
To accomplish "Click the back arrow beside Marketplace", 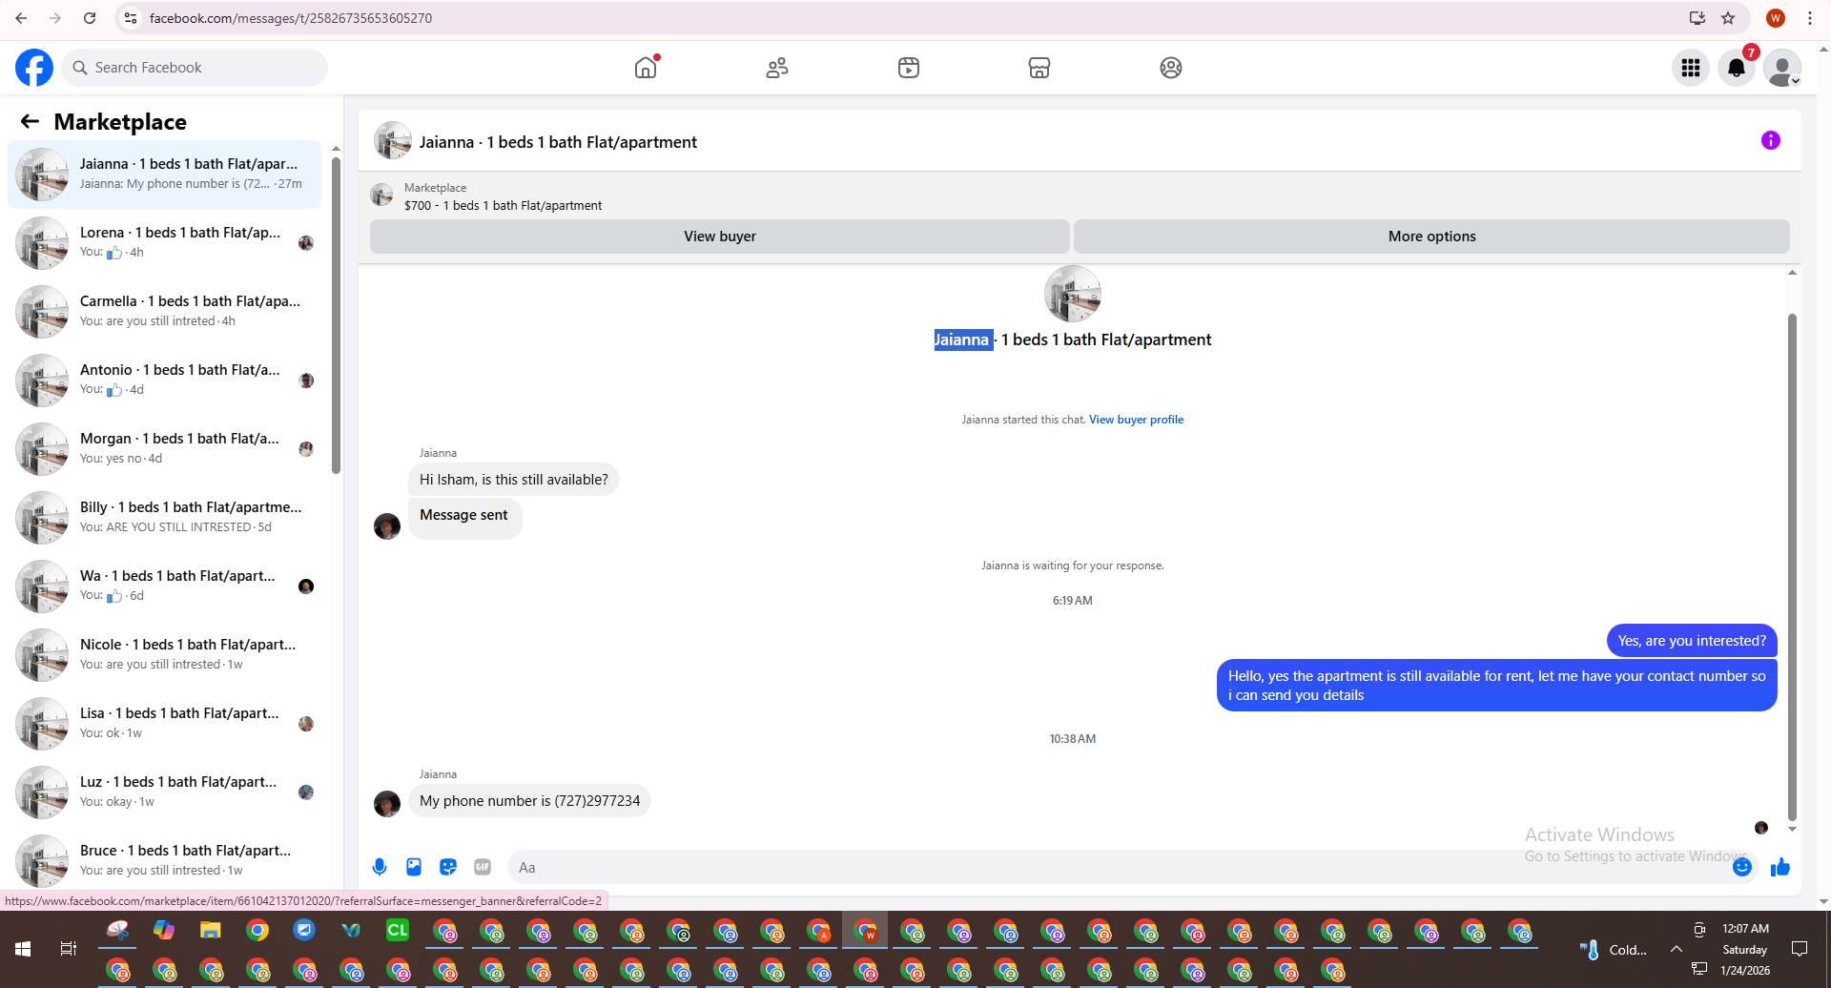I will [30, 121].
